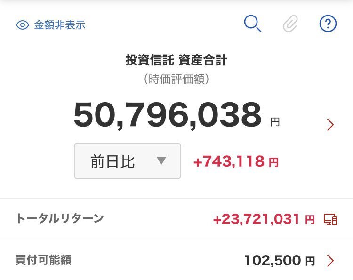Select the 買付可能額 row label
The height and width of the screenshot is (280, 353).
[x=43, y=260]
